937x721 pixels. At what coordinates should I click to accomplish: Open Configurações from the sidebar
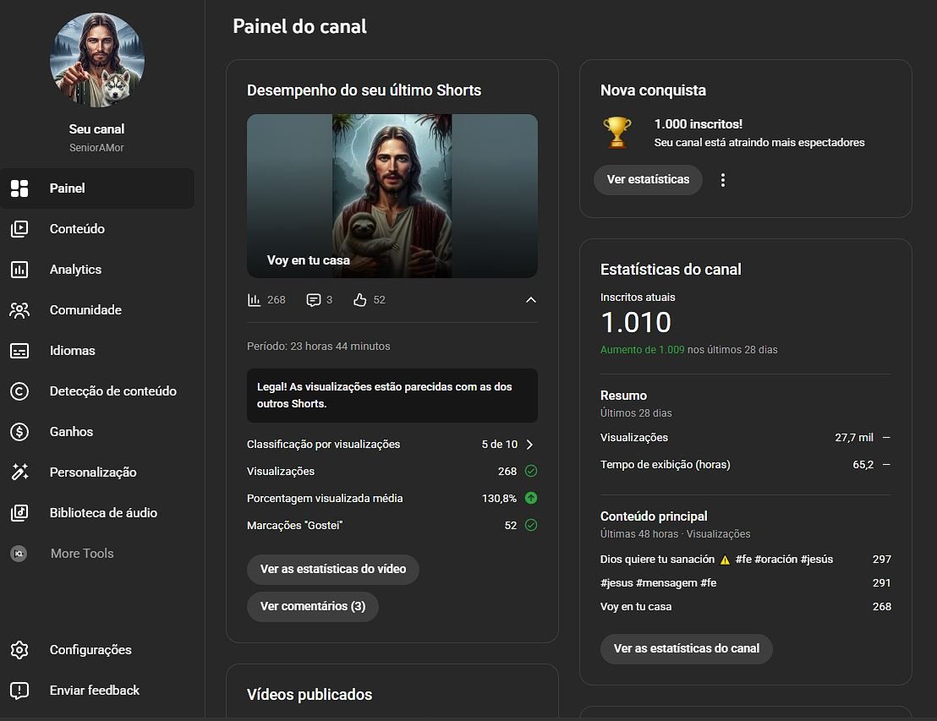point(96,650)
